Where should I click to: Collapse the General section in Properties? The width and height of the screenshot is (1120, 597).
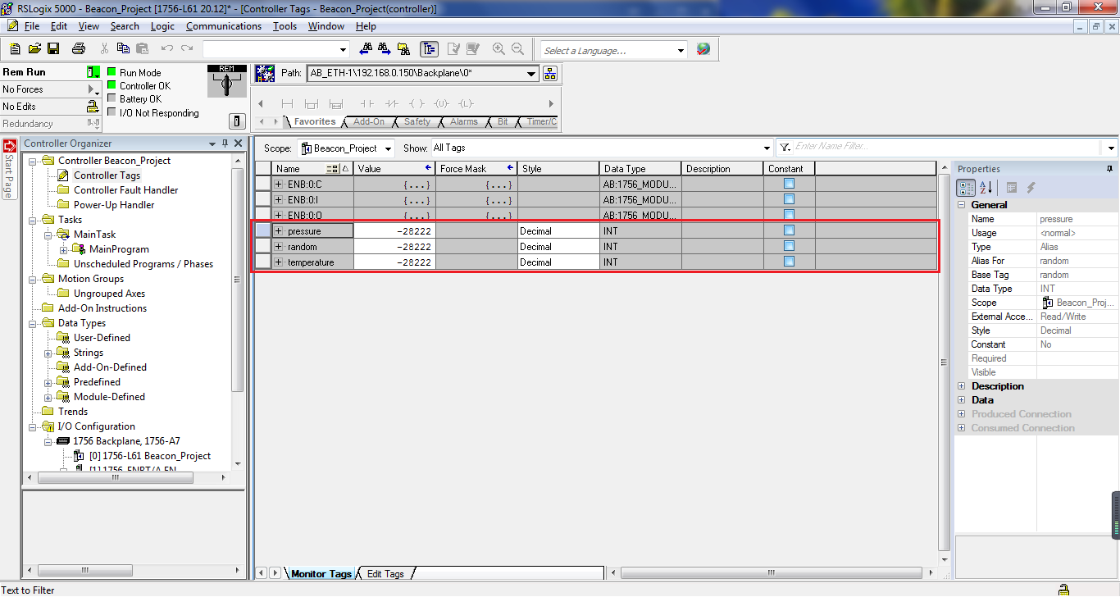pos(962,205)
